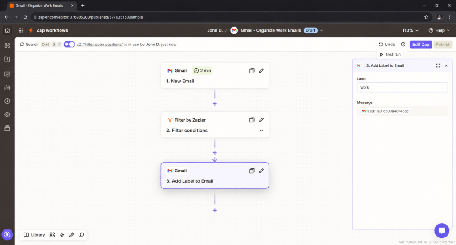Image resolution: width=456 pixels, height=245 pixels.
Task: Click the Publish button
Action: [x=443, y=44]
